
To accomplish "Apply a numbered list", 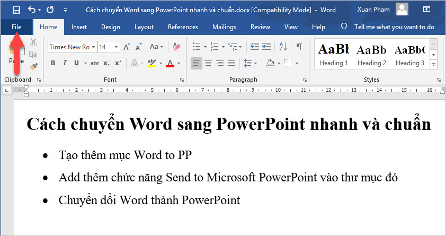I will click(214, 47).
